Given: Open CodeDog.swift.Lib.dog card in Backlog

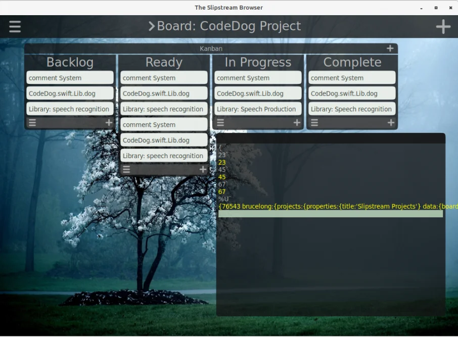Looking at the screenshot, I should [x=70, y=93].
